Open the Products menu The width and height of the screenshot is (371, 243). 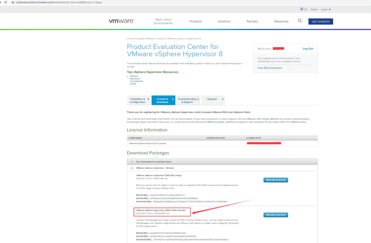pyautogui.click(x=196, y=21)
